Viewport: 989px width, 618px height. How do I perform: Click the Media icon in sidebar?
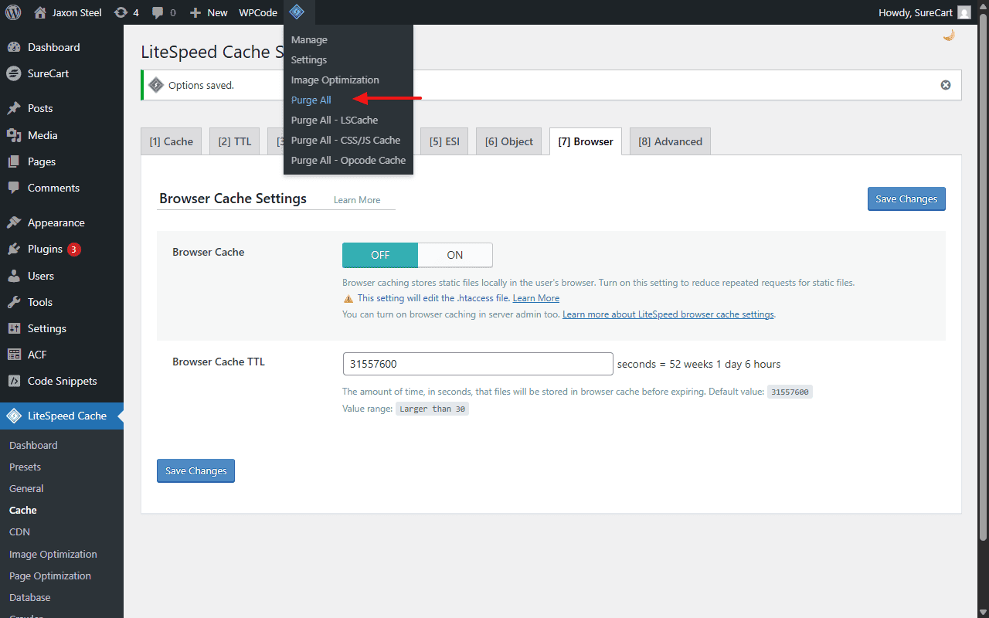tap(14, 135)
